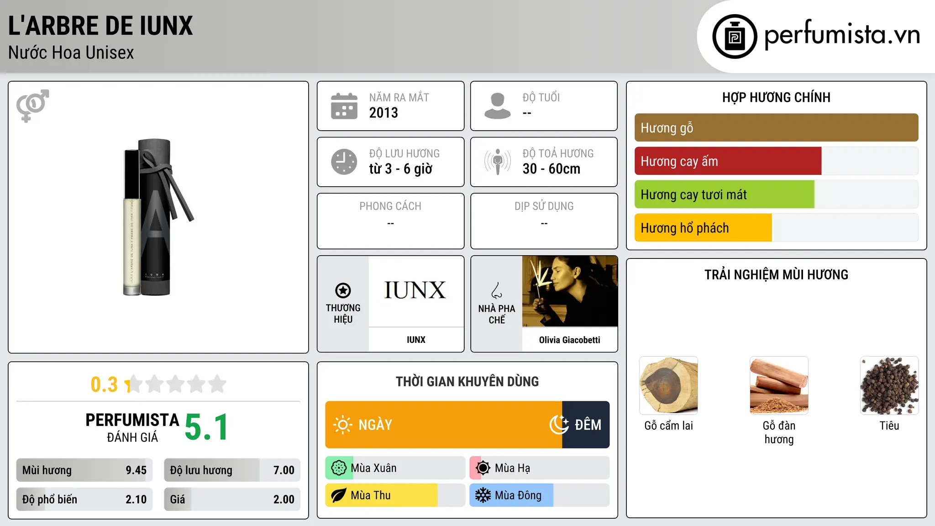Click the Thời gian khuyên dùng heading
This screenshot has height=526, width=935.
point(467,381)
